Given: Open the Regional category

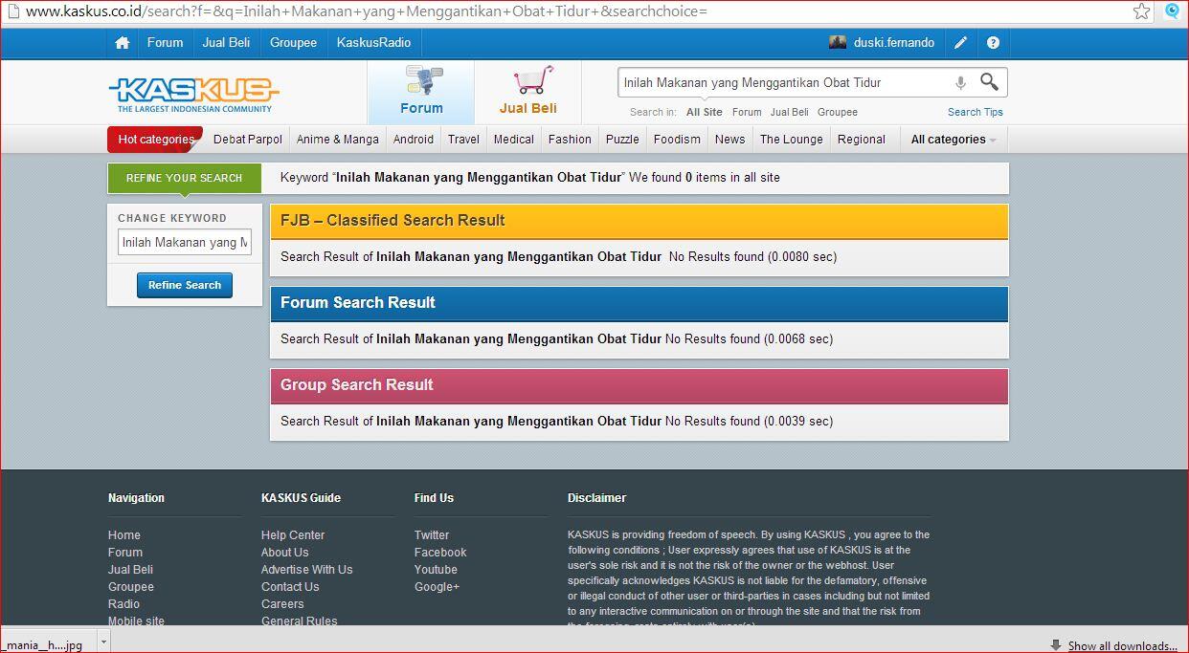Looking at the screenshot, I should point(862,140).
